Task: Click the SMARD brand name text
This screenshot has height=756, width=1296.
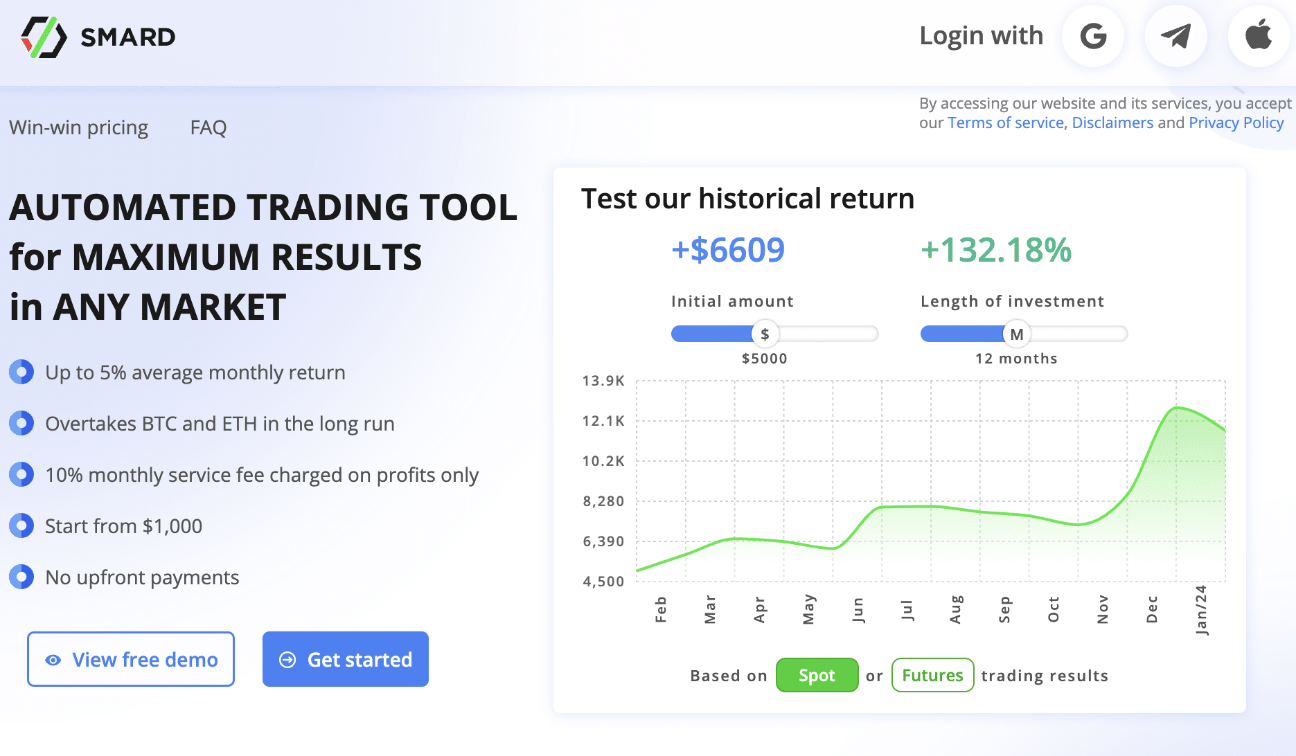Action: (x=128, y=37)
